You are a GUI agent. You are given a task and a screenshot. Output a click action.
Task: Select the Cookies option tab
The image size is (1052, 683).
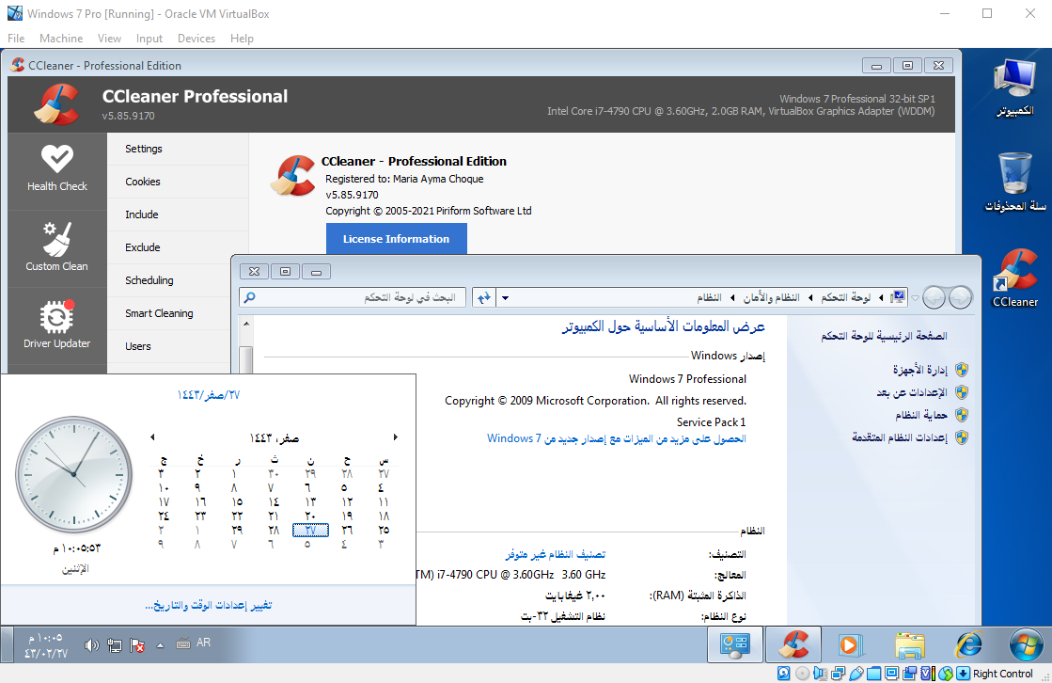pyautogui.click(x=178, y=182)
